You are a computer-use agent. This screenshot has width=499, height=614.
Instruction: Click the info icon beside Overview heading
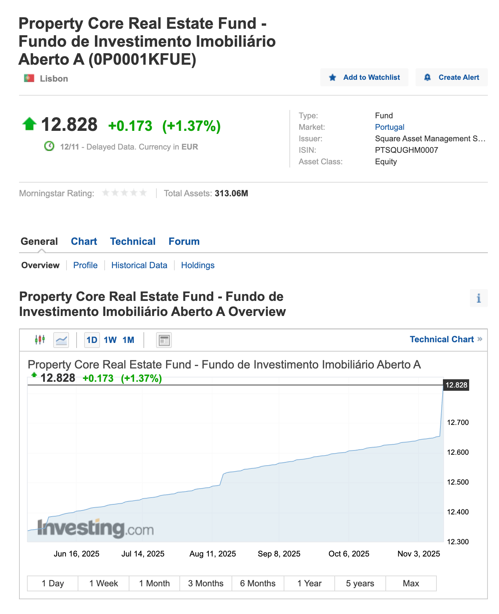coord(479,298)
